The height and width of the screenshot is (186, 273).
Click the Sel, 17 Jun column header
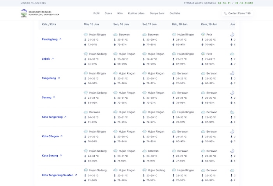pos(149,25)
